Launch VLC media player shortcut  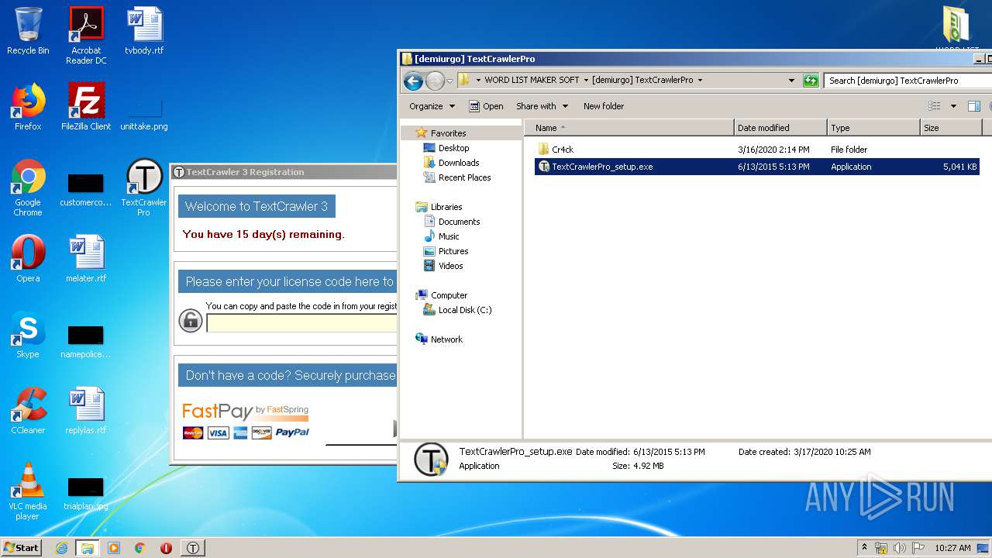(x=28, y=491)
